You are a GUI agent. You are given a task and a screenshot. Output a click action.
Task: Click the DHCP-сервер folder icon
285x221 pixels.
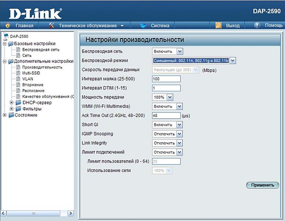(x=18, y=102)
